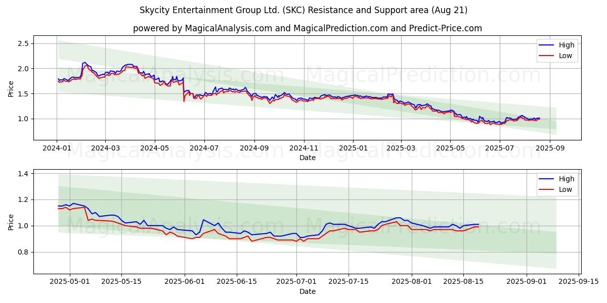Click the '2024-03' tick label
This screenshot has width=607, height=303.
(x=106, y=148)
